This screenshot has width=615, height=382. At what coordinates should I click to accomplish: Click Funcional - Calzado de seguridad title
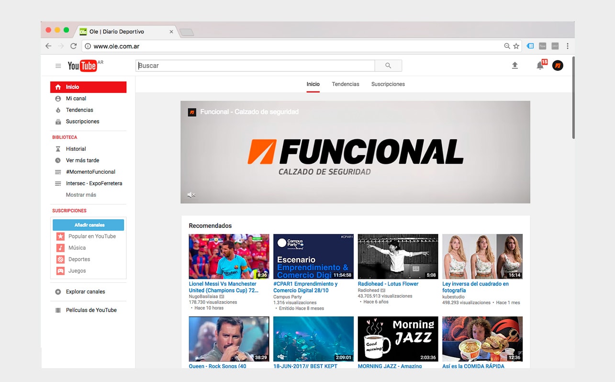tap(249, 112)
